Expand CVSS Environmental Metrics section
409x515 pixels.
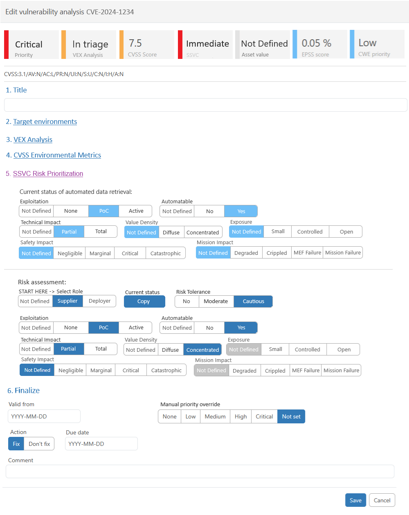[x=57, y=155]
